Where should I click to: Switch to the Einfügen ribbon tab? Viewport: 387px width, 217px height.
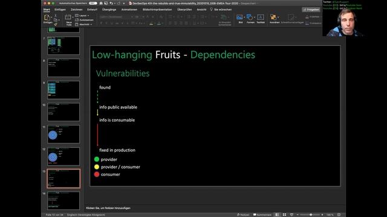pos(60,10)
